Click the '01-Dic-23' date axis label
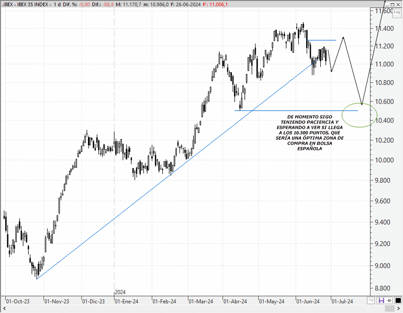This screenshot has width=403, height=313. click(x=93, y=301)
